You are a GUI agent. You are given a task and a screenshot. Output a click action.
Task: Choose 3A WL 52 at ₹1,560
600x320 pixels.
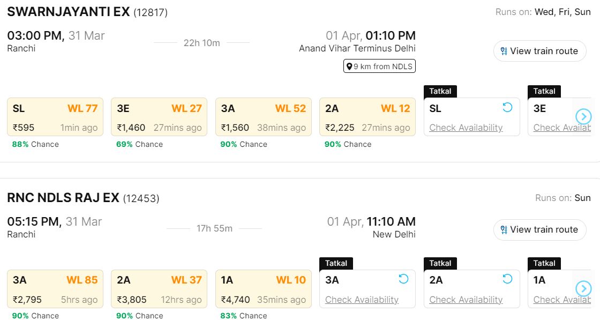(x=263, y=117)
